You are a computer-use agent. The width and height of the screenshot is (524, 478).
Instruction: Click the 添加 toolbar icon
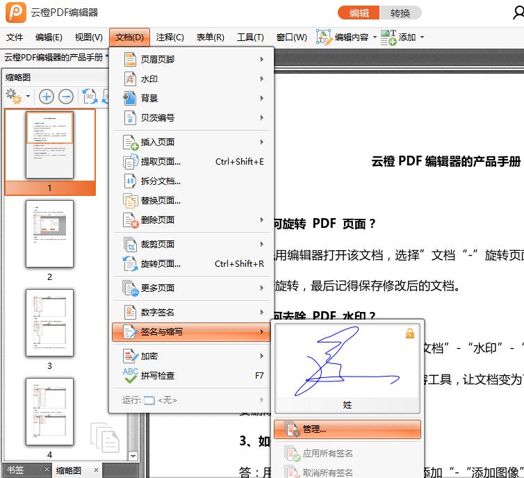pos(388,37)
